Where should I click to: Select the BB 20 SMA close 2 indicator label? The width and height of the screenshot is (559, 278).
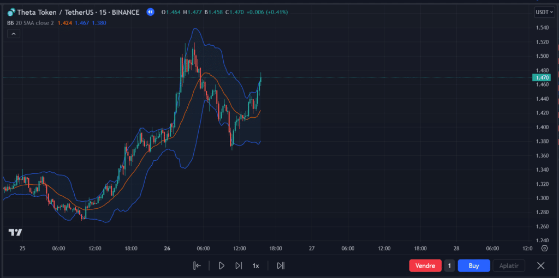pyautogui.click(x=31, y=23)
